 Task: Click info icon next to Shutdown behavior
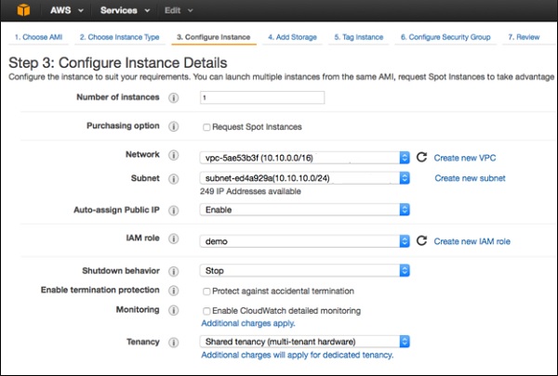pos(173,271)
